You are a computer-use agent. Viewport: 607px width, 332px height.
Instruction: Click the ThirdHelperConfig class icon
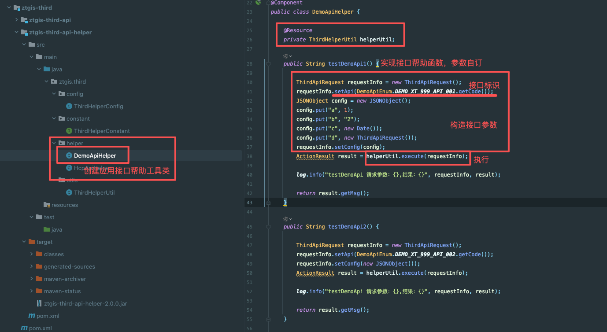click(x=69, y=106)
